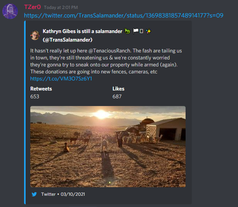Open the twitter.com TransSalamander status link

pyautogui.click(x=124, y=16)
